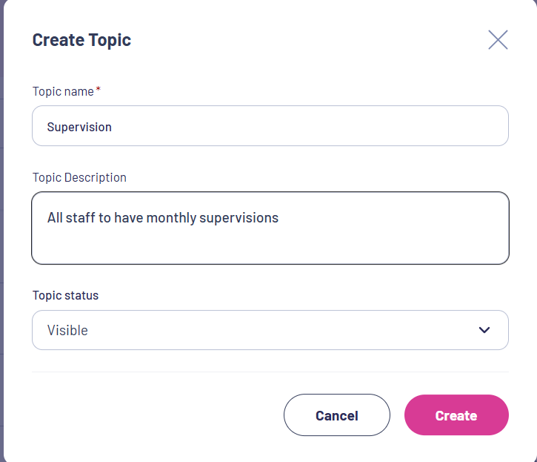This screenshot has width=537, height=462.
Task: Click empty area right of Supervision text
Action: click(308, 126)
